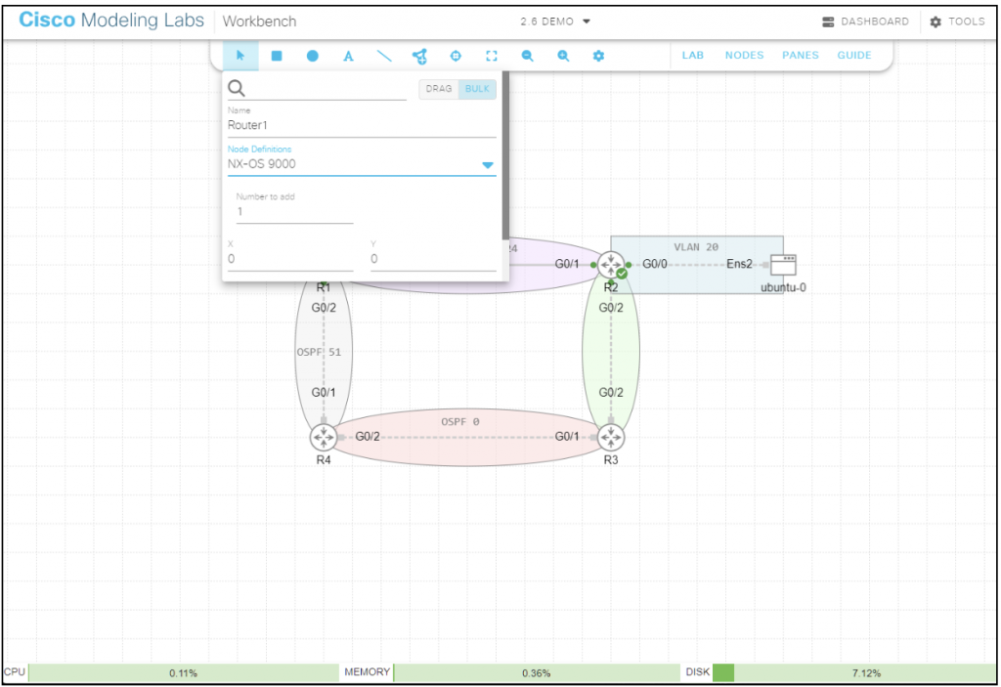Switch node placement mode to DRAG
Screen dimensions: 1001x687
(438, 89)
